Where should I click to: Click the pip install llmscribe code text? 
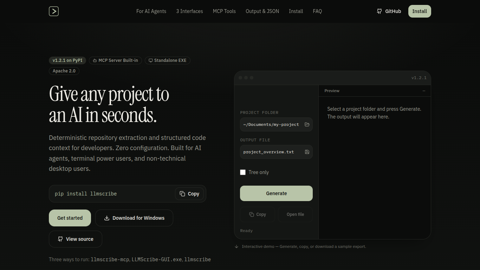point(86,194)
